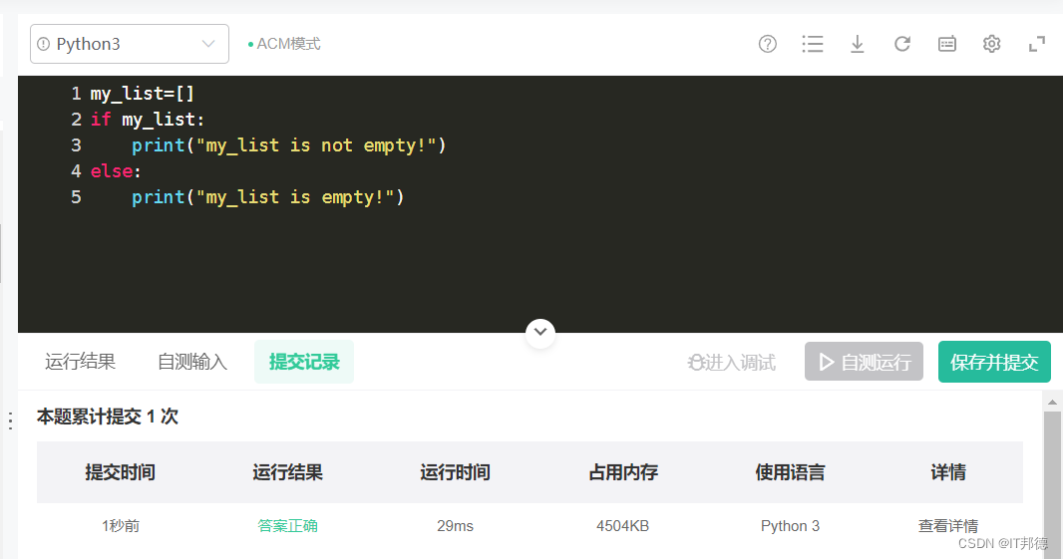This screenshot has height=559, width=1063.
Task: Click code line 2 if my_list:
Action: pos(148,120)
